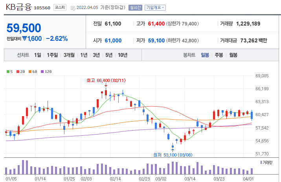This screenshot has width=281, height=182.
Task: Click the 02/14 date axis label
Action: coord(115,179)
